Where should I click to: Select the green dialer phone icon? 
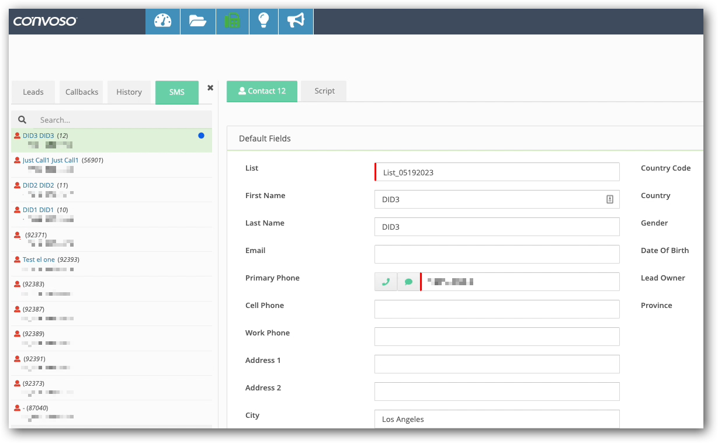(x=233, y=20)
